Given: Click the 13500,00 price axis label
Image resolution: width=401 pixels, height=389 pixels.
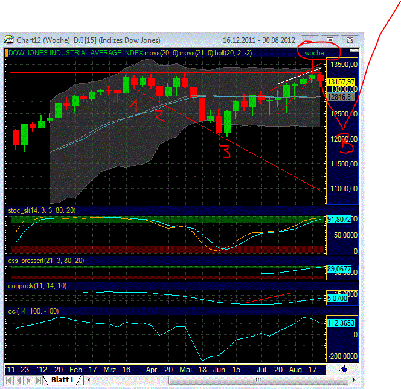Looking at the screenshot, I should click(344, 65).
